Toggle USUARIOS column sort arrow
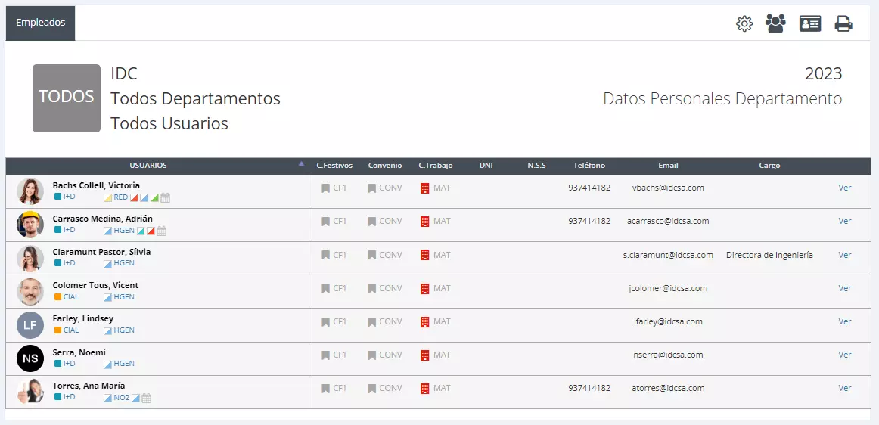 click(x=301, y=163)
